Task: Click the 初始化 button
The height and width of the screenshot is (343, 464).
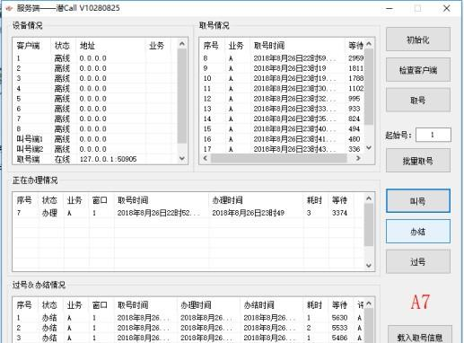Action: pyautogui.click(x=418, y=40)
